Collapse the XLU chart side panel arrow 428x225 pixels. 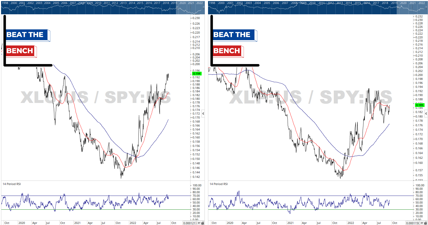(x=203, y=114)
